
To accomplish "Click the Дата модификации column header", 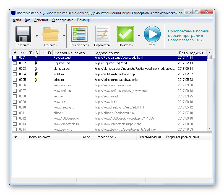I will (192, 53).
